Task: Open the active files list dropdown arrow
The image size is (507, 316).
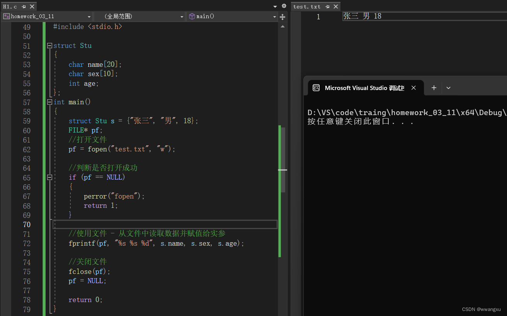Action: tap(275, 7)
